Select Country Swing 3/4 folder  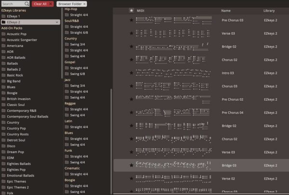(x=75, y=44)
